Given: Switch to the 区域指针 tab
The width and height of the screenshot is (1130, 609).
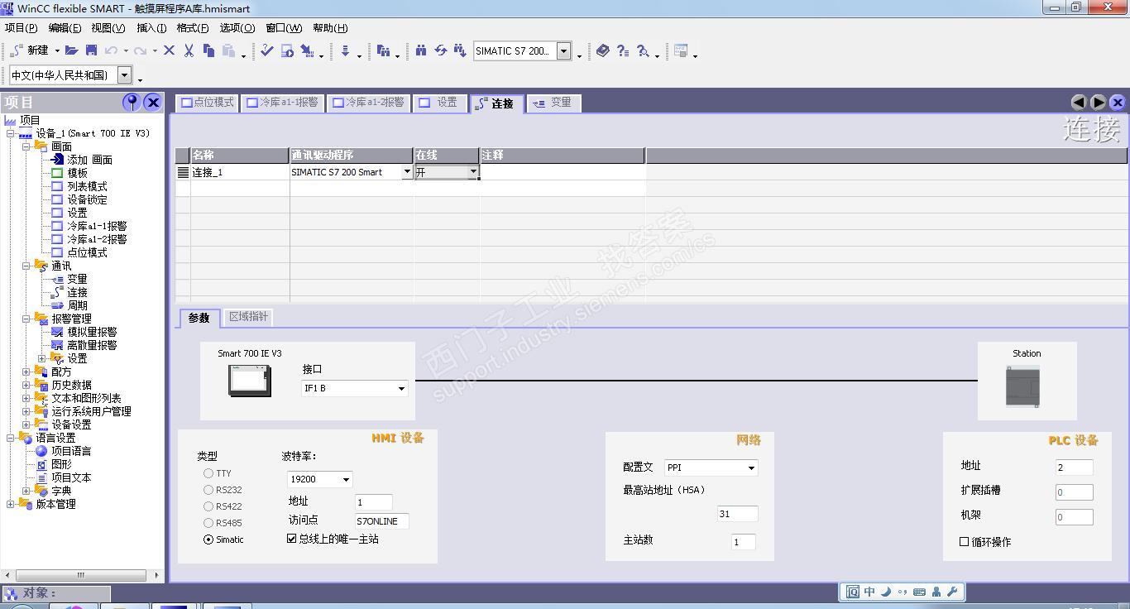Looking at the screenshot, I should [248, 317].
